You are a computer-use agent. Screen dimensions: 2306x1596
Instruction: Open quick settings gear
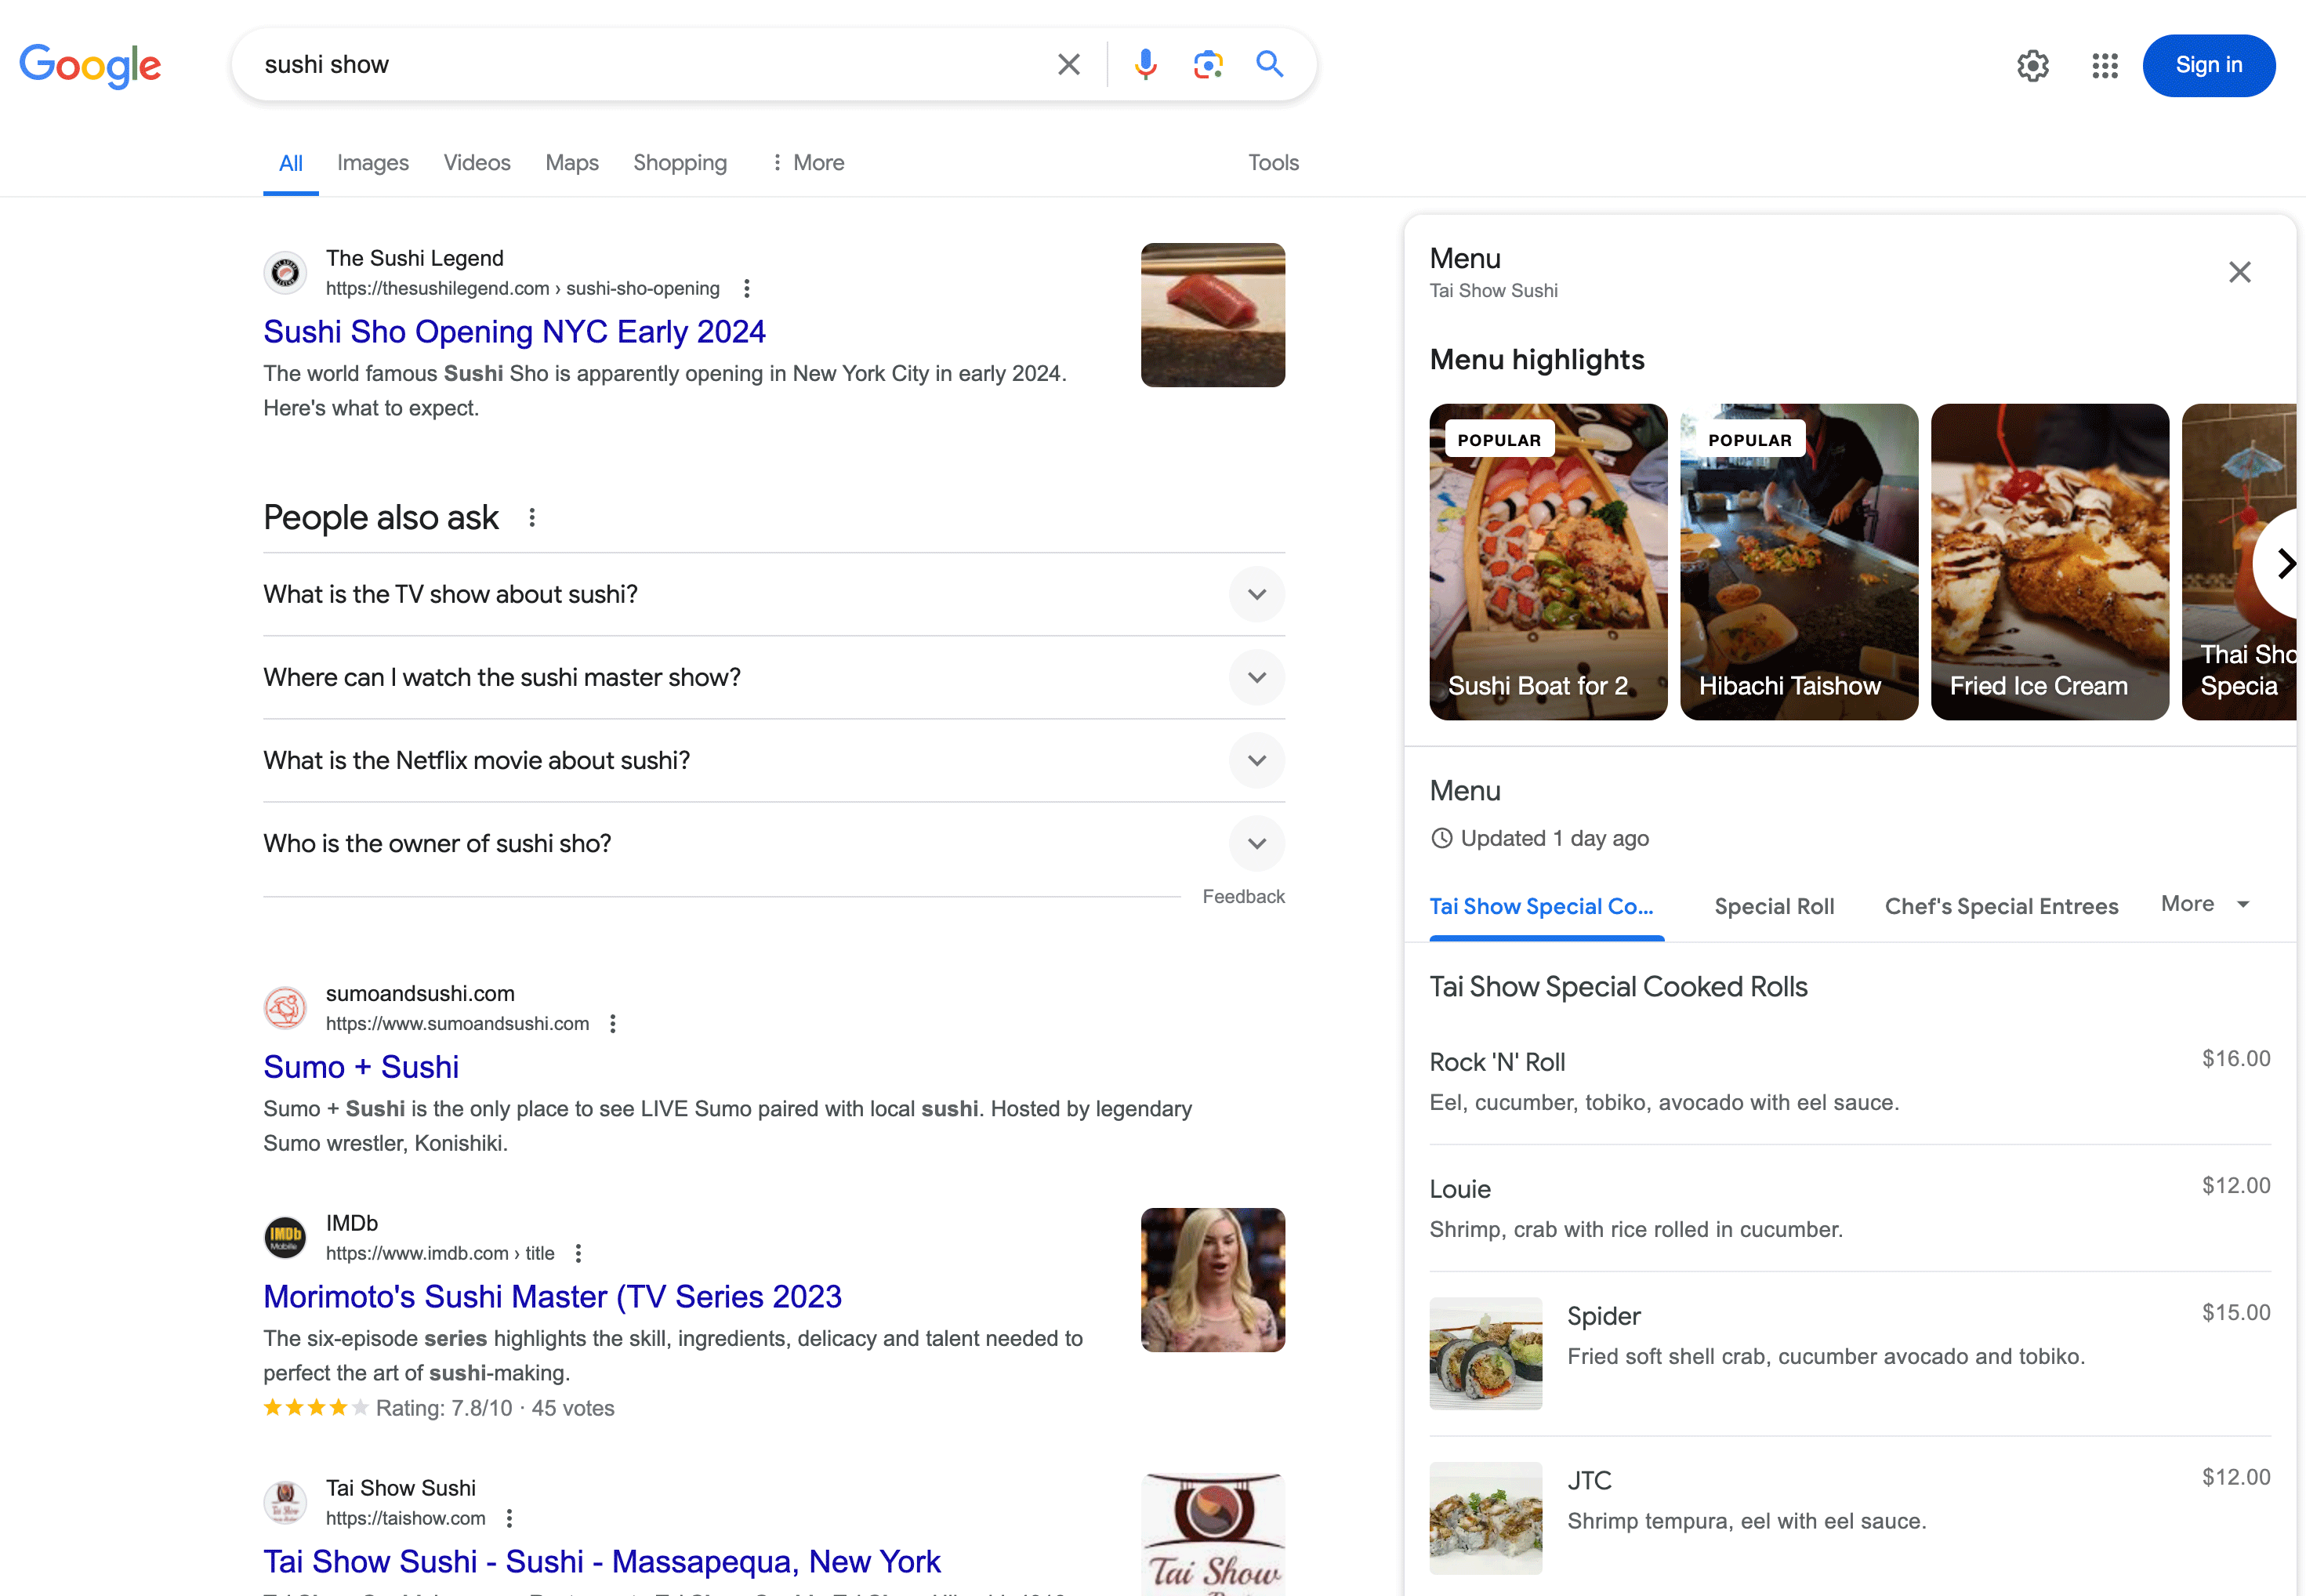point(2032,65)
